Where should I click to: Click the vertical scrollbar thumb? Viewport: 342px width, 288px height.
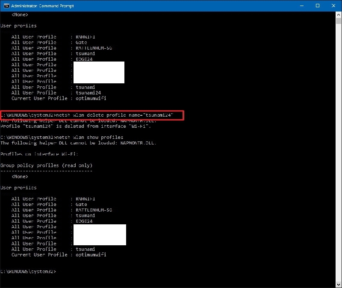coord(339,21)
